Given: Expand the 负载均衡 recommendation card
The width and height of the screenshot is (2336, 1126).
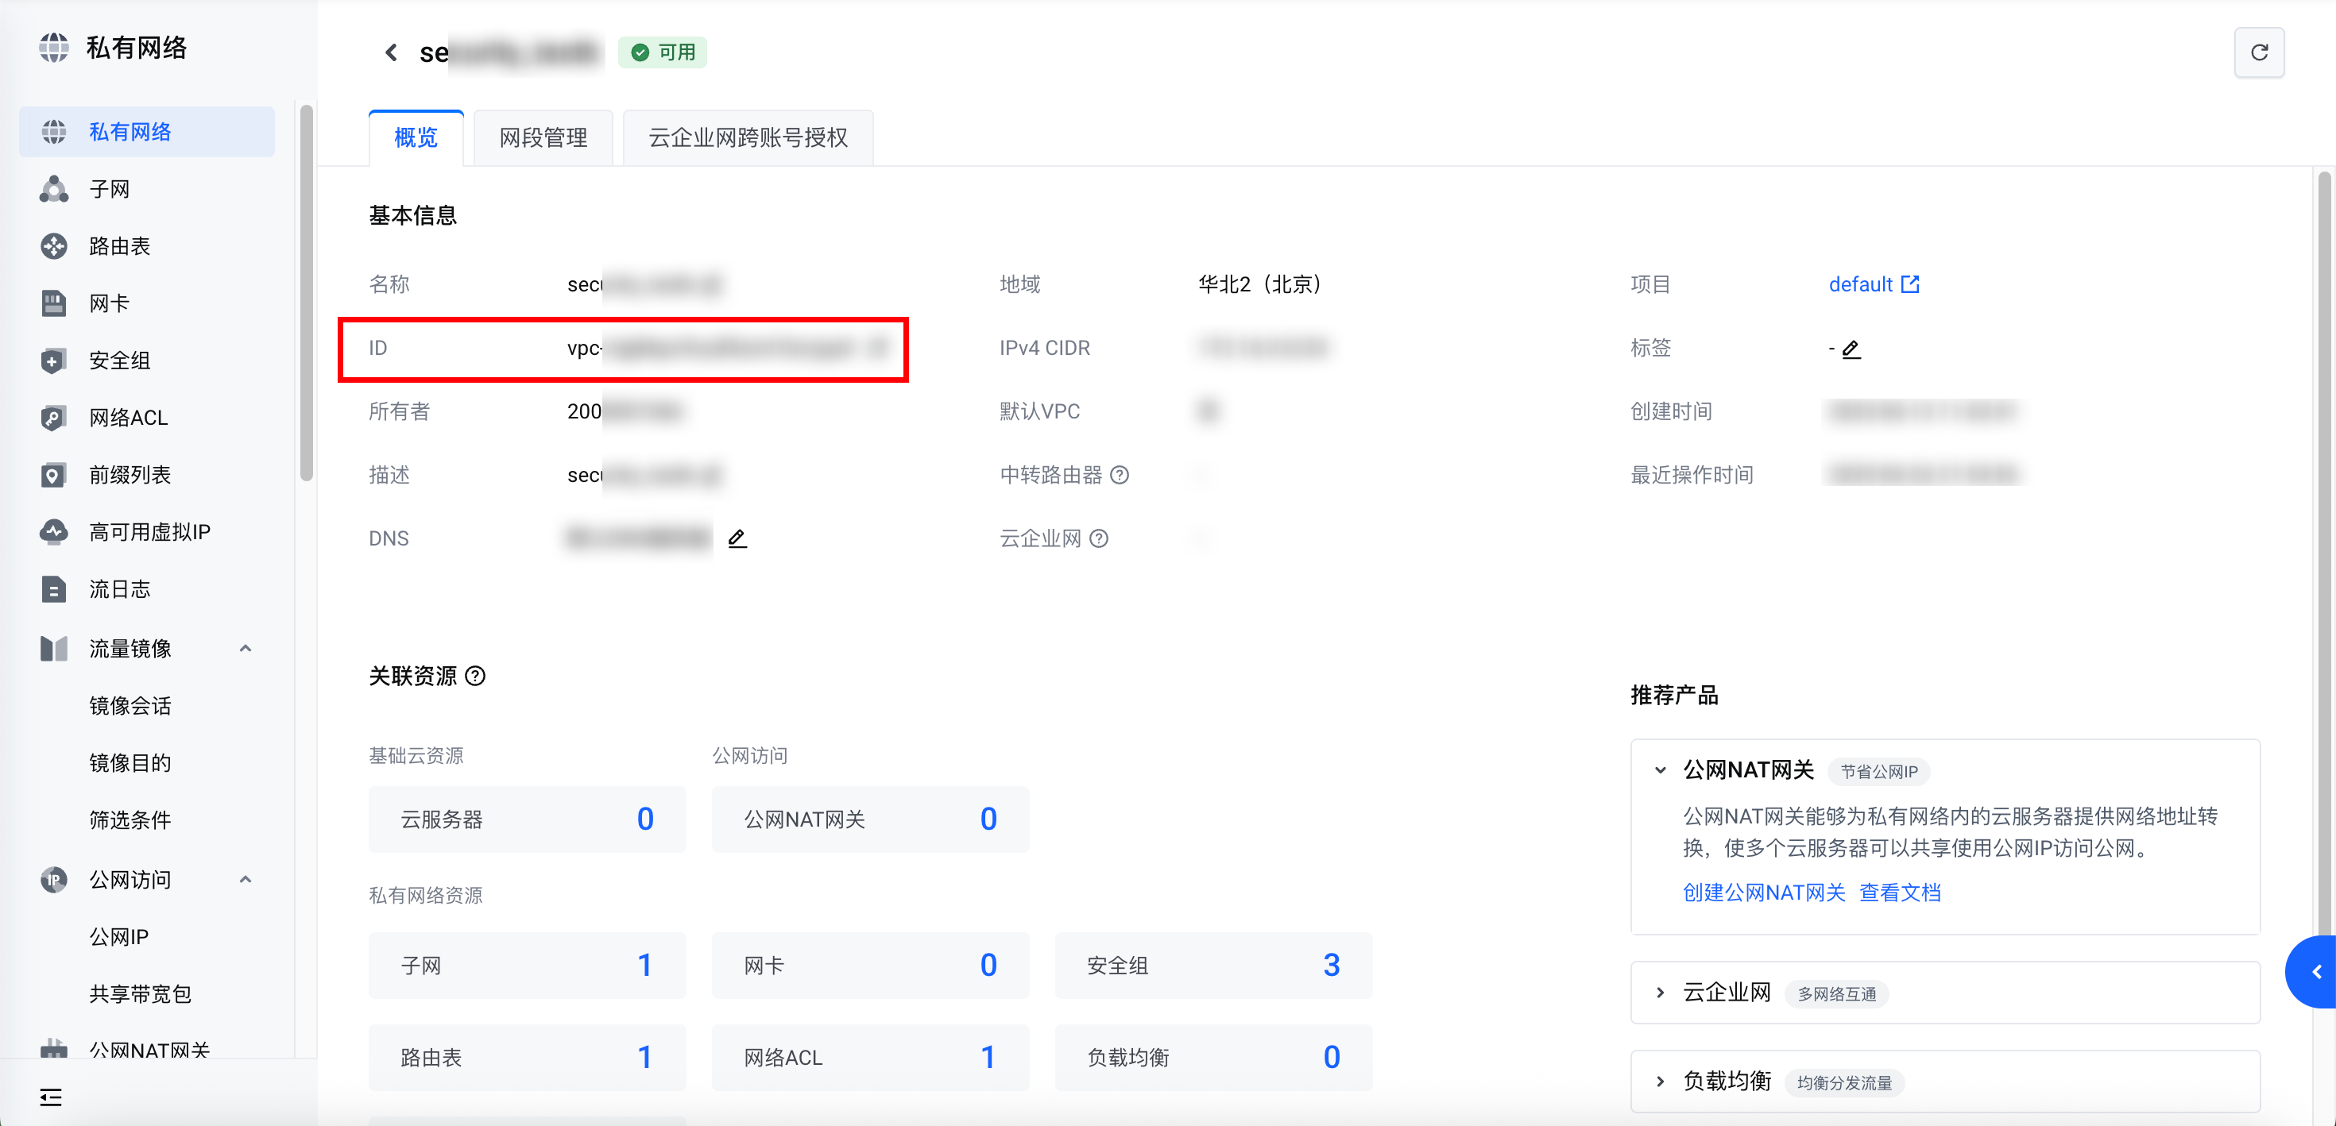Looking at the screenshot, I should [x=1660, y=1082].
